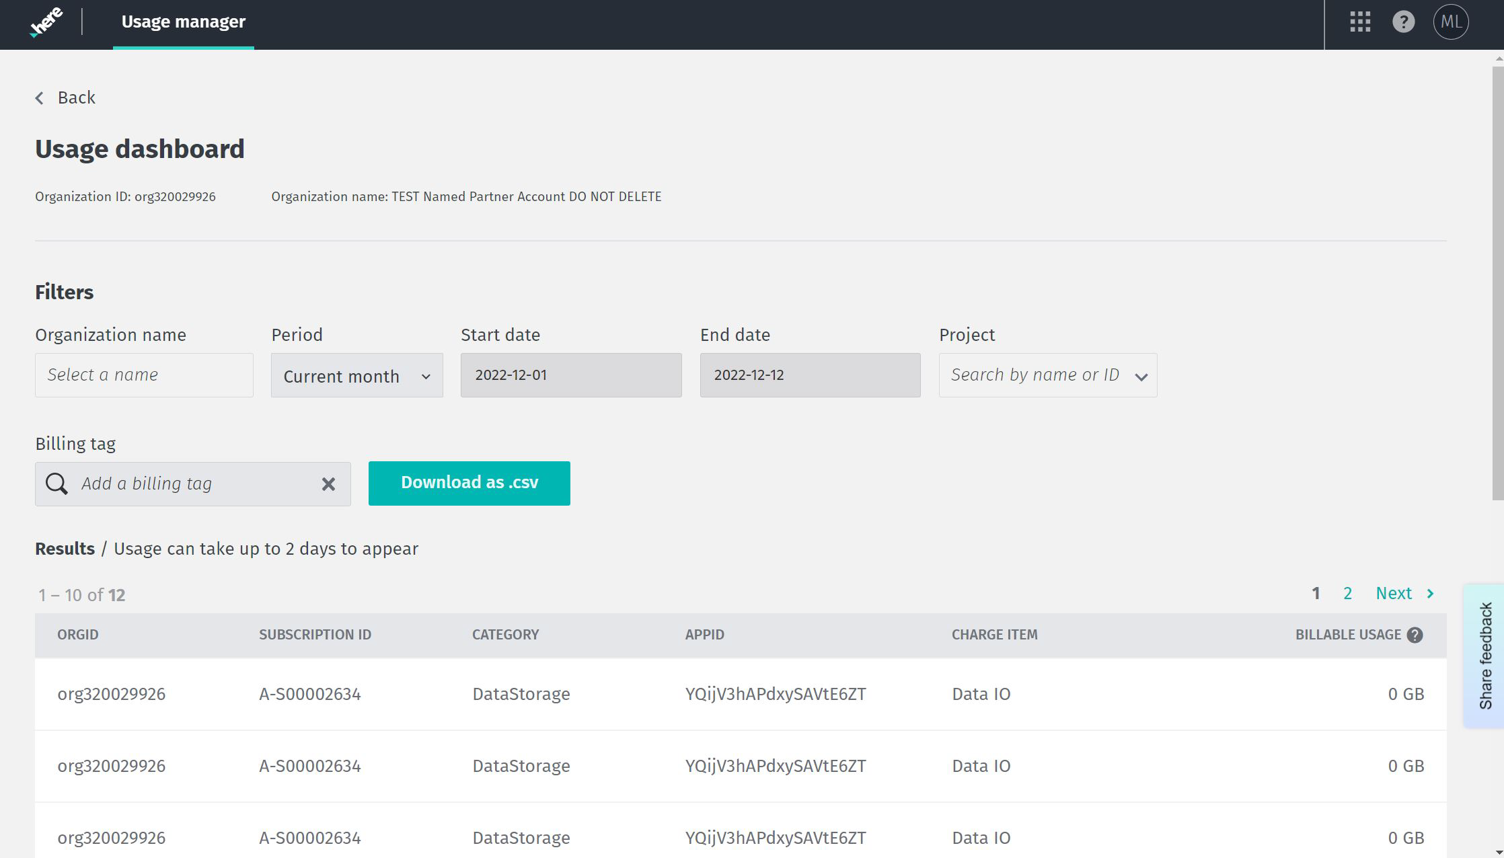Expand the Period Current month dropdown
The image size is (1504, 858).
coord(356,375)
